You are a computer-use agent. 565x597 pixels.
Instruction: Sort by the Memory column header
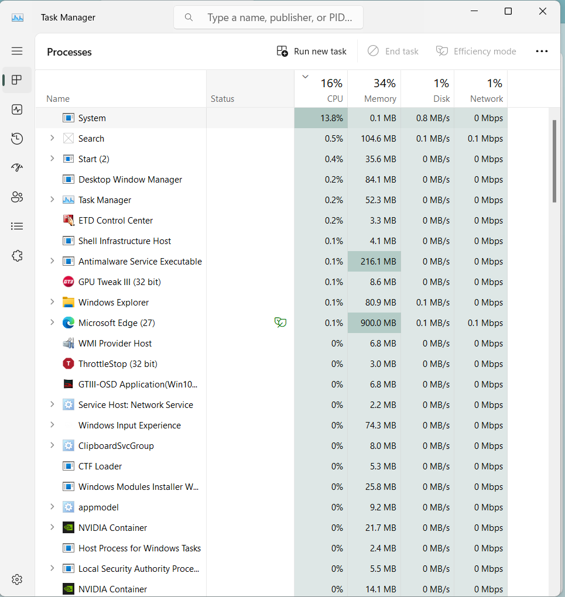click(374, 89)
